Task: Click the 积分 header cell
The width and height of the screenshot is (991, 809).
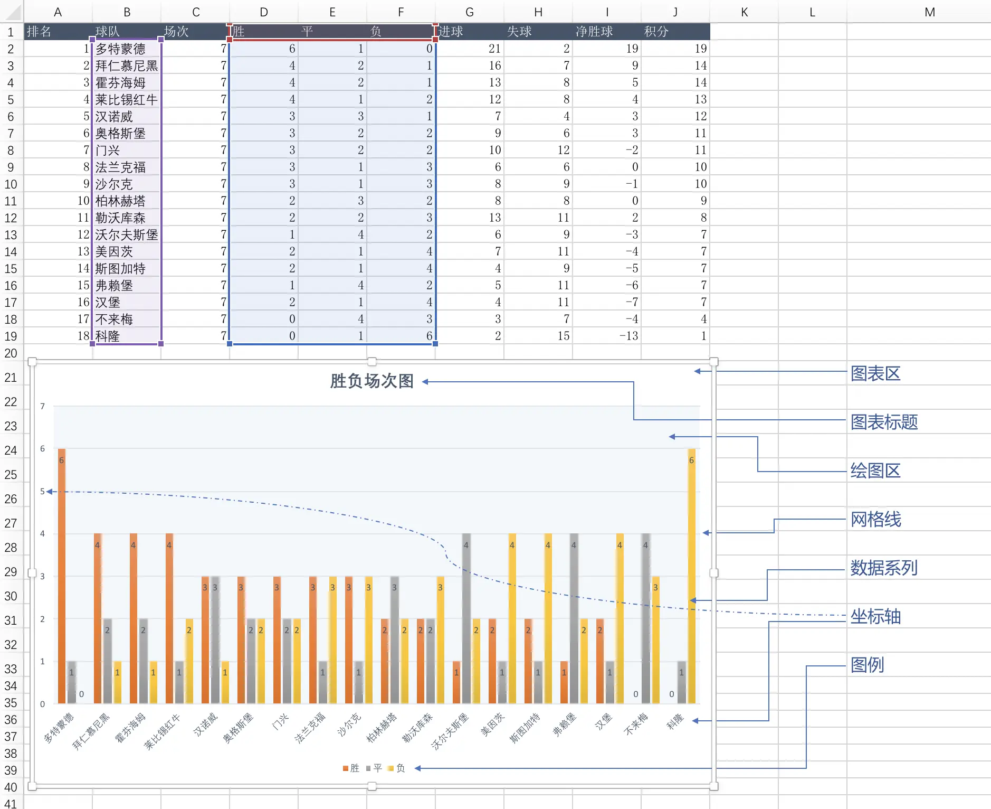Action: point(675,32)
